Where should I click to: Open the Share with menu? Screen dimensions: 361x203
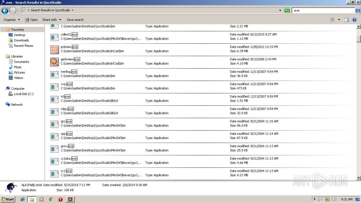click(52, 20)
